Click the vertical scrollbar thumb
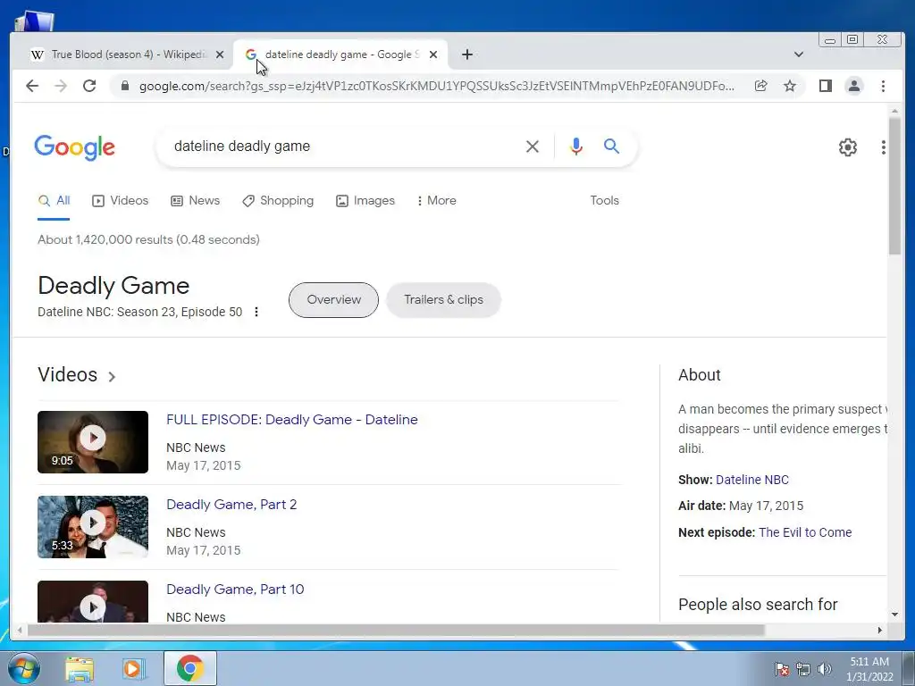The height and width of the screenshot is (686, 915). click(x=894, y=186)
